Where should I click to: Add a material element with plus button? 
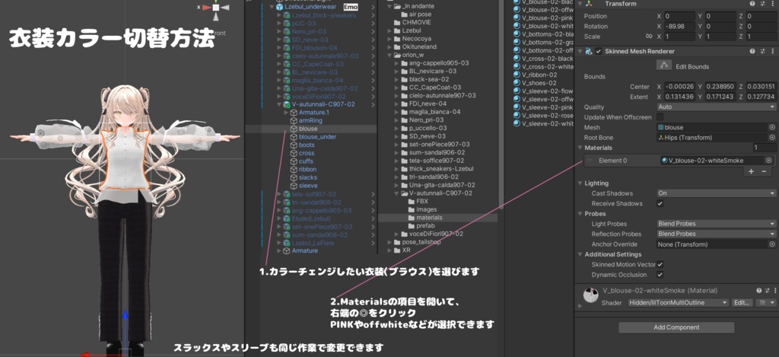pyautogui.click(x=751, y=171)
